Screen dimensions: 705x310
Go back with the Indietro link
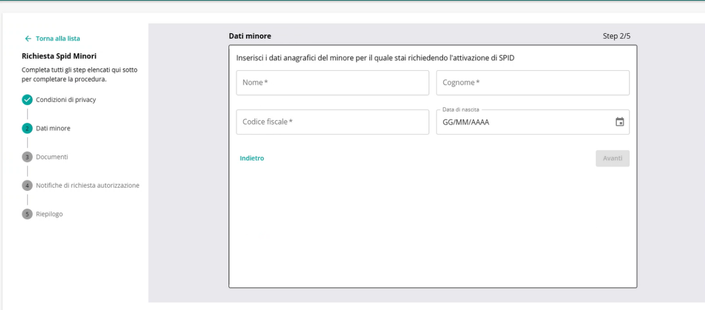252,158
